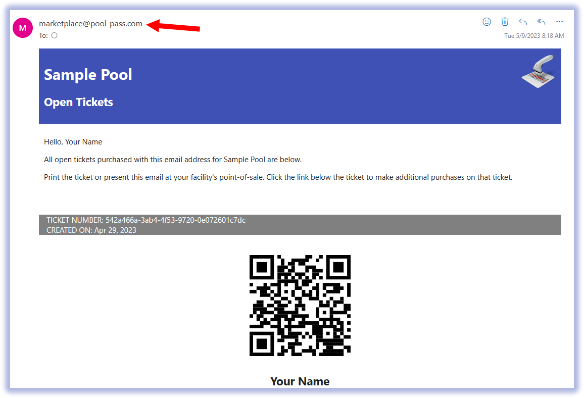Click the email timestamp Tue 5/9/2023

(533, 35)
